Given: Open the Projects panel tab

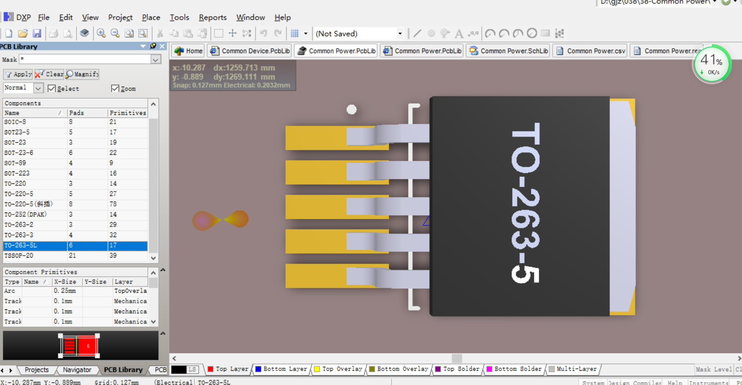Looking at the screenshot, I should point(36,370).
